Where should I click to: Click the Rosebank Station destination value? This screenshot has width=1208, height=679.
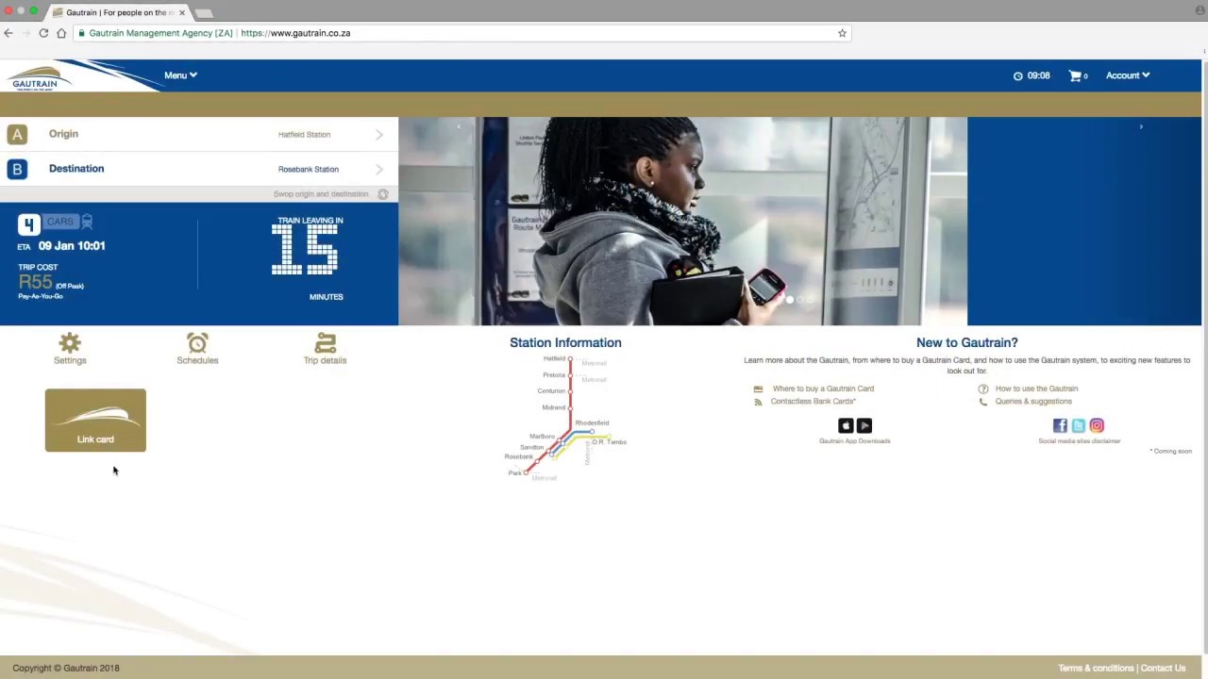pos(308,170)
